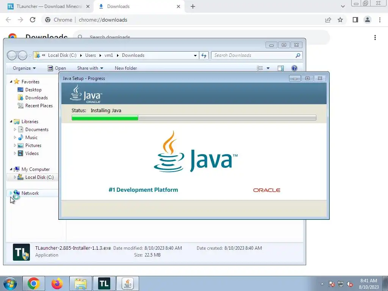The width and height of the screenshot is (388, 291).
Task: Select Network in navigation pane
Action: (x=30, y=193)
